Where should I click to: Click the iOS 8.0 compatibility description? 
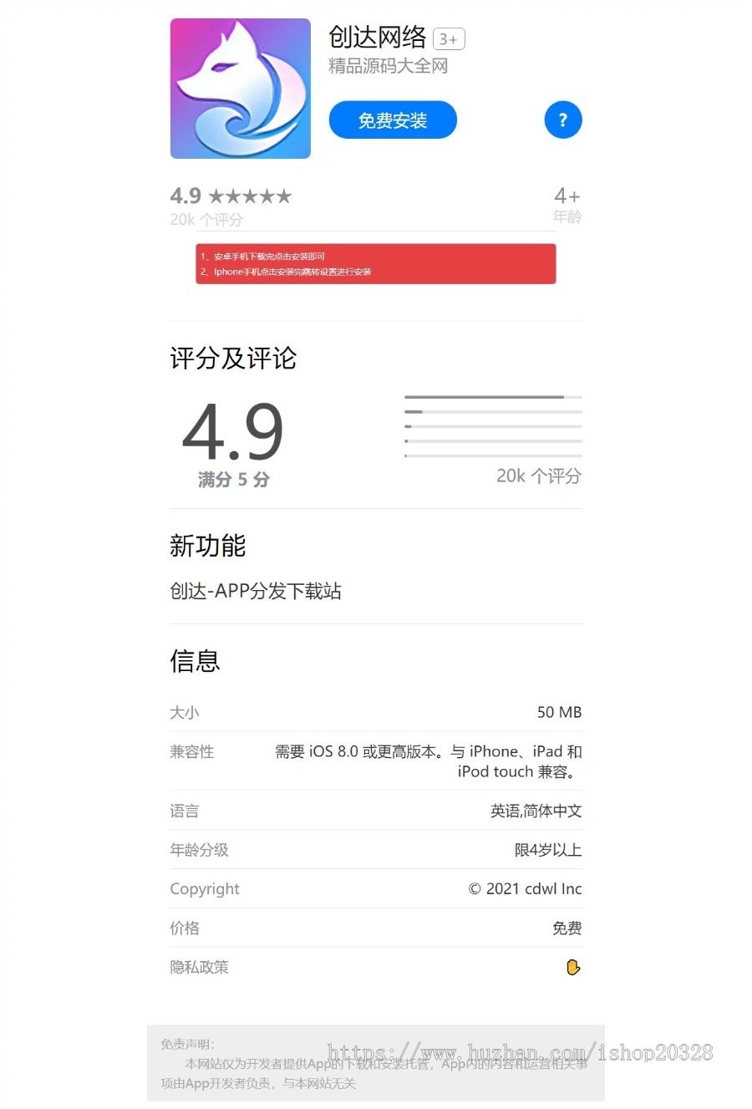(429, 761)
